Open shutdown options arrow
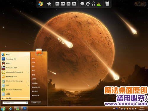Screen dimensions: 148x111 coord(40,103)
